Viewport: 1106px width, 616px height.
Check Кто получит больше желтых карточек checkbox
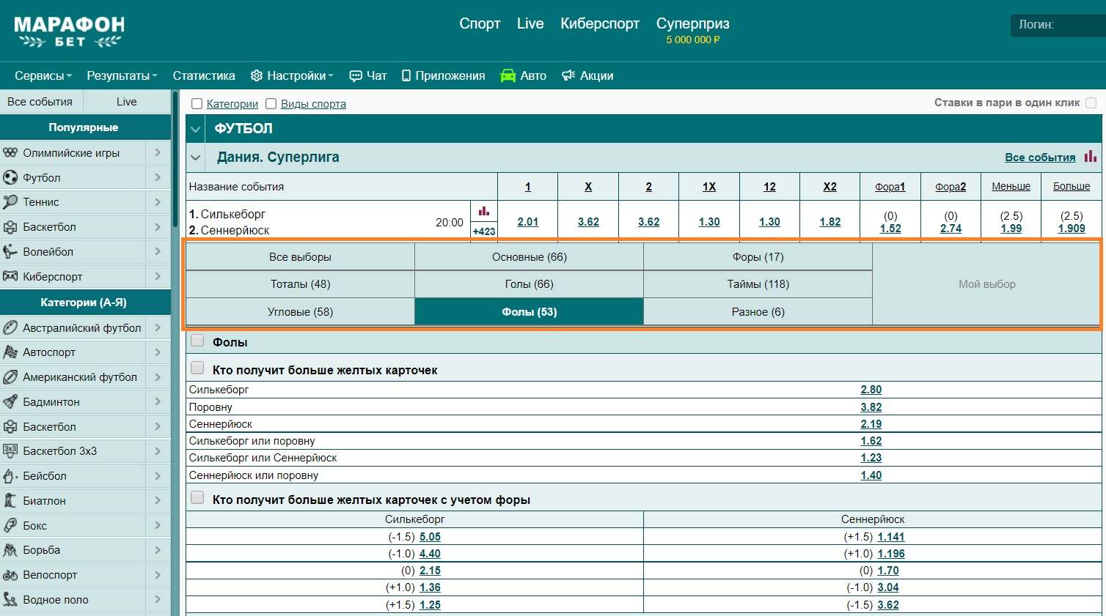click(197, 368)
